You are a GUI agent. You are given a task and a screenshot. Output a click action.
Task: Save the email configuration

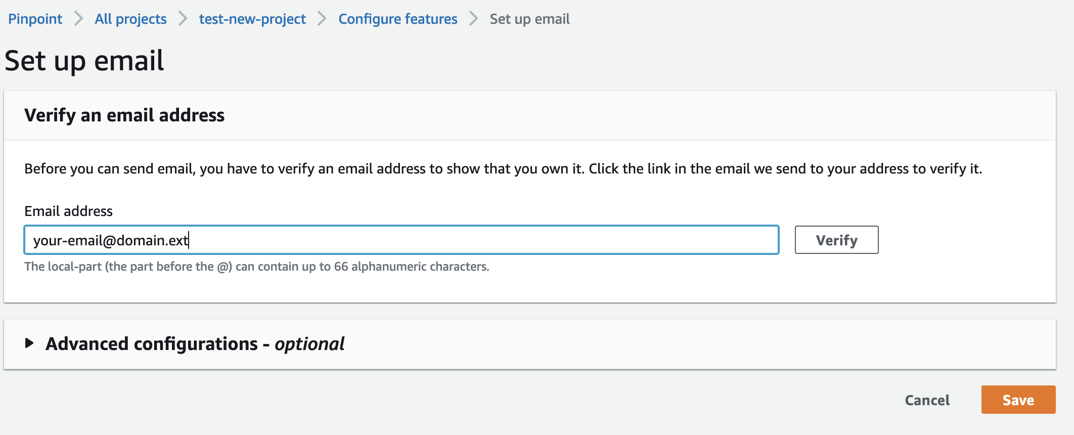(1018, 400)
